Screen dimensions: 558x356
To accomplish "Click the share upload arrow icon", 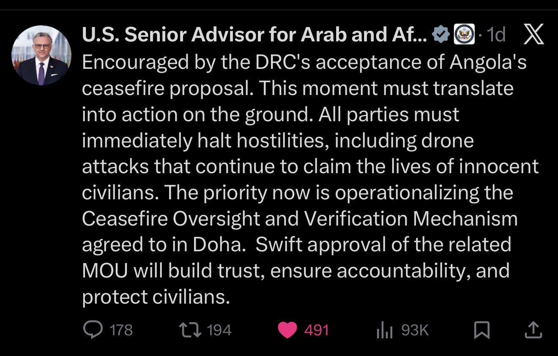I will pos(533,330).
